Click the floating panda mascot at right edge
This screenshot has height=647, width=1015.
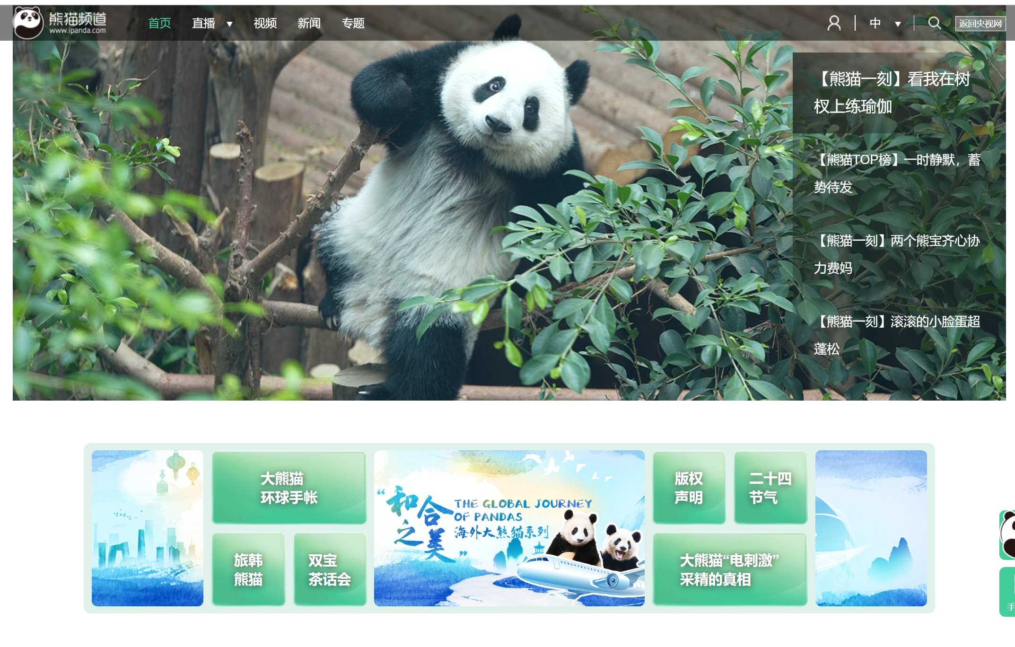(x=1008, y=534)
